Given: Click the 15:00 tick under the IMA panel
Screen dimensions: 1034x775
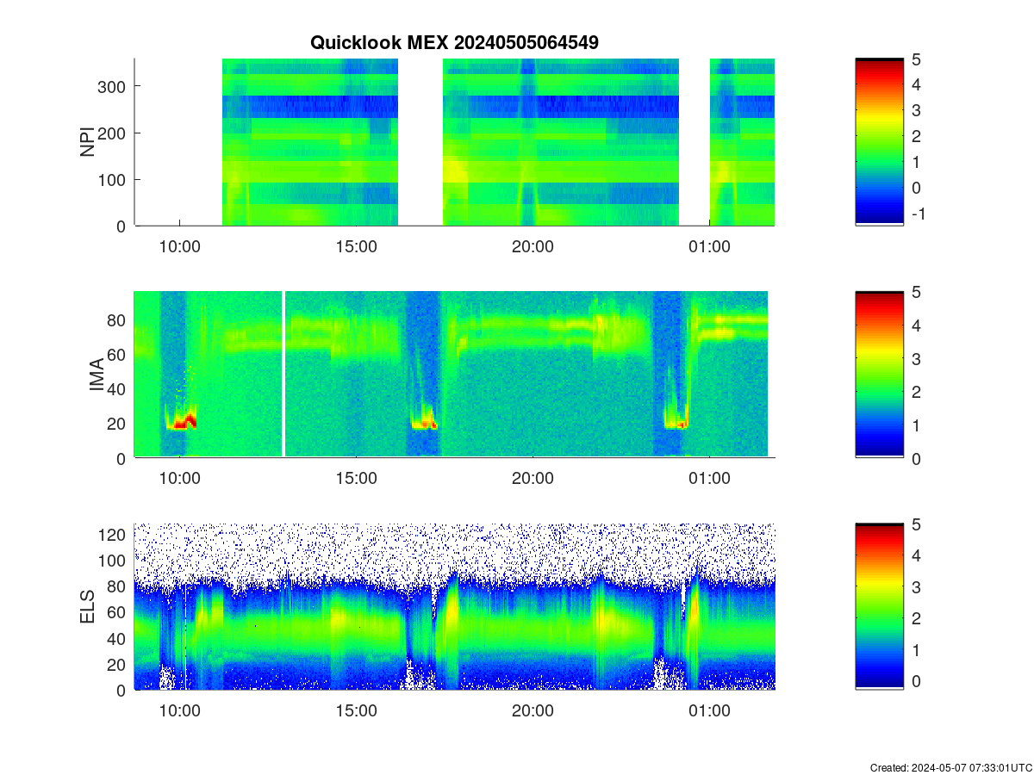Looking at the screenshot, I should 356,479.
